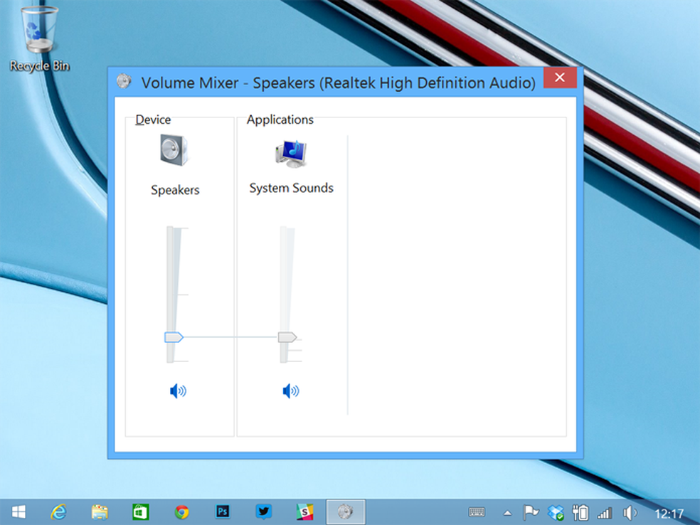The height and width of the screenshot is (525, 700).
Task: Open the Windows Store app
Action: tap(141, 511)
